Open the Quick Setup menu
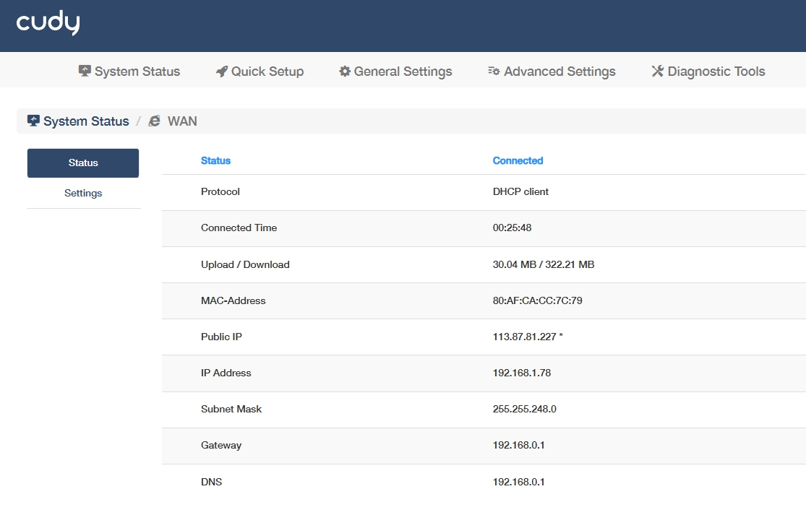The image size is (806, 528). coord(260,72)
